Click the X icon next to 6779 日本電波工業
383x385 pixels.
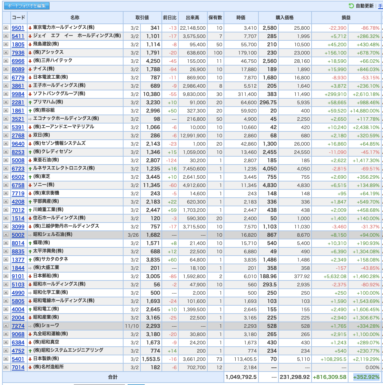[x=6, y=78]
